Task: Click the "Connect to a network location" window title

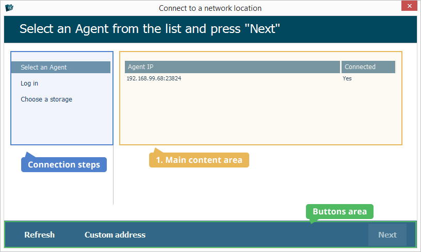Action: point(210,8)
